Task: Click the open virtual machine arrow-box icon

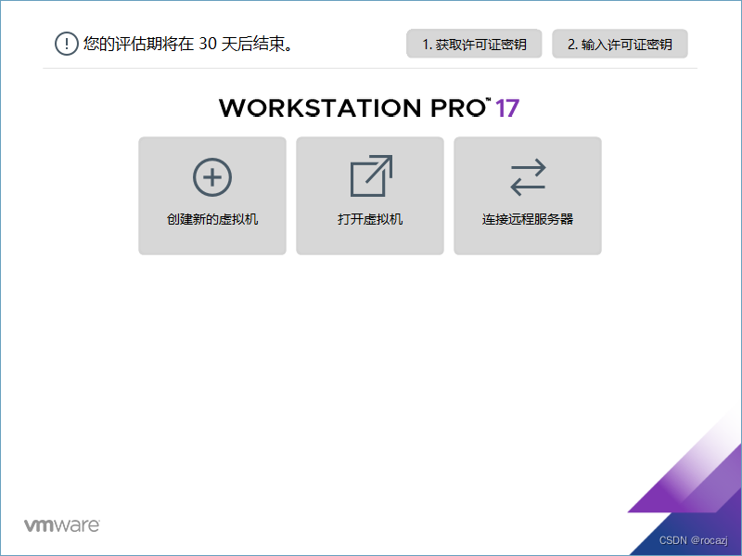Action: (x=371, y=175)
